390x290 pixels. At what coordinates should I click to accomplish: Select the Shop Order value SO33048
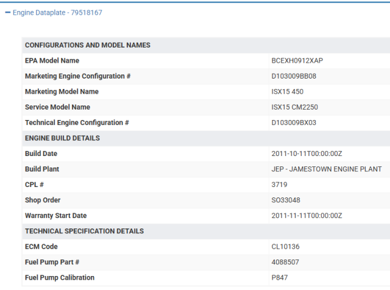click(x=286, y=200)
